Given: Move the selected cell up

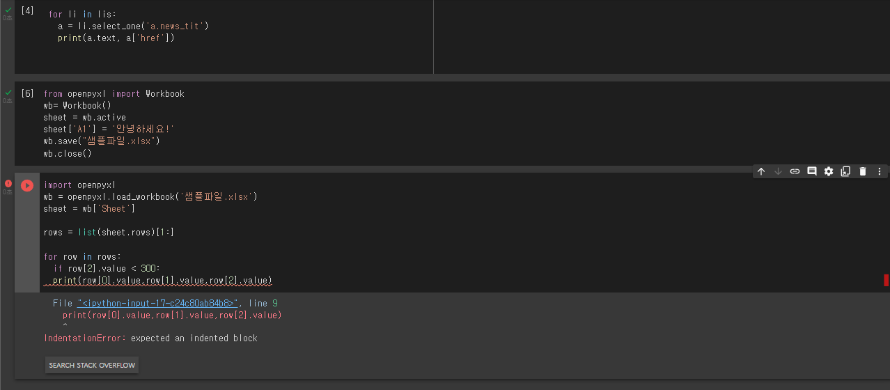Looking at the screenshot, I should coord(761,171).
